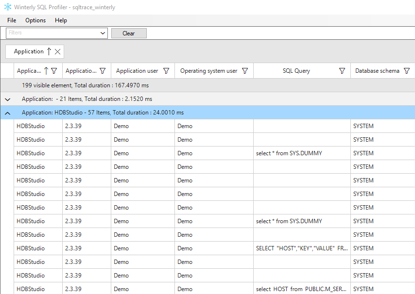This screenshot has width=415, height=294.
Task: Collapse the HDBStudio application group
Action: pos(8,113)
